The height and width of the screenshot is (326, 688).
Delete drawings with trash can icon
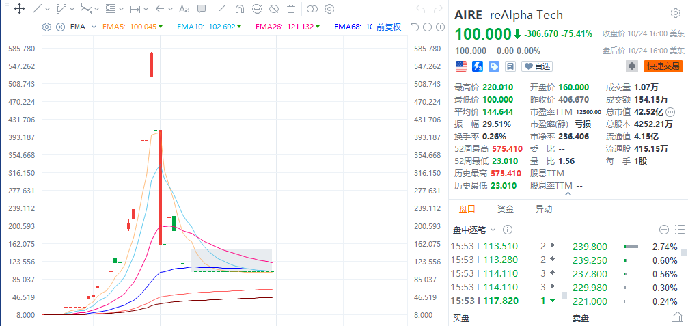(291, 8)
